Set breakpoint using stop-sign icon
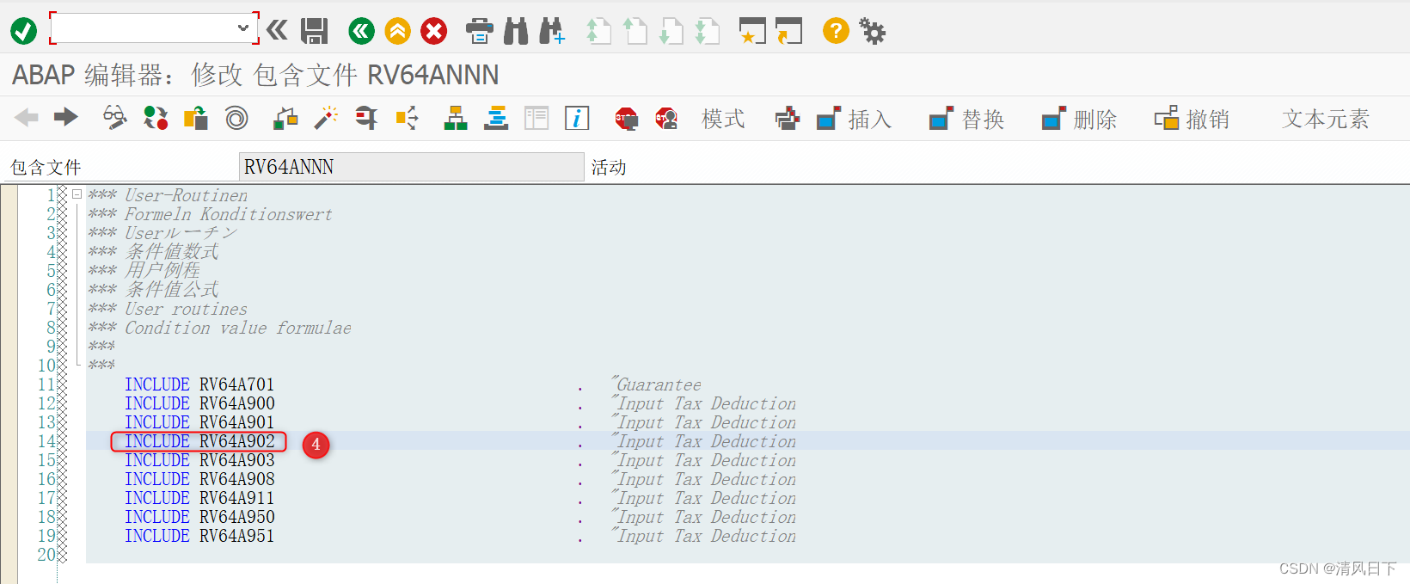This screenshot has width=1410, height=584. pyautogui.click(x=627, y=119)
